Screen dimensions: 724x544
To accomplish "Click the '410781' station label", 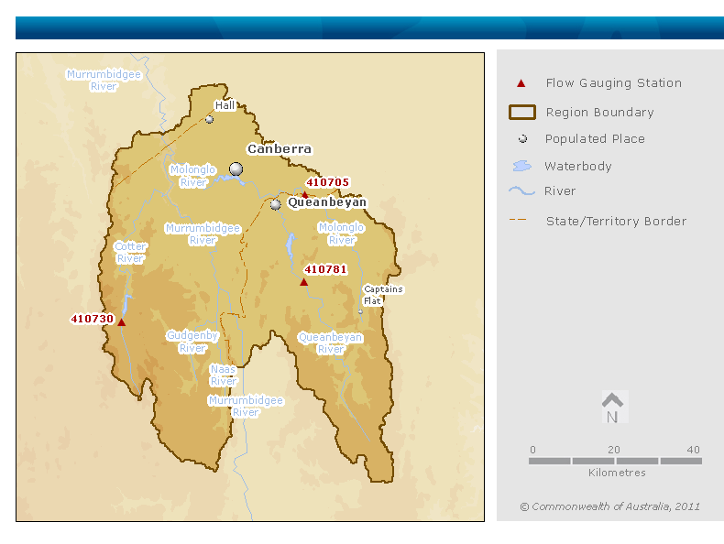I will [325, 269].
